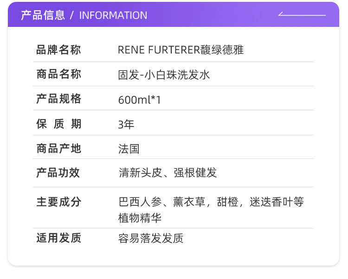The image size is (348, 279).
Task: Click the 巴西人参、薰衣草 ingredients line
Action: point(211,202)
